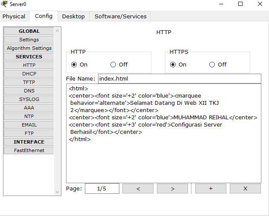Open global Settings in sidebar
This screenshot has height=216, width=269.
[x=29, y=40]
